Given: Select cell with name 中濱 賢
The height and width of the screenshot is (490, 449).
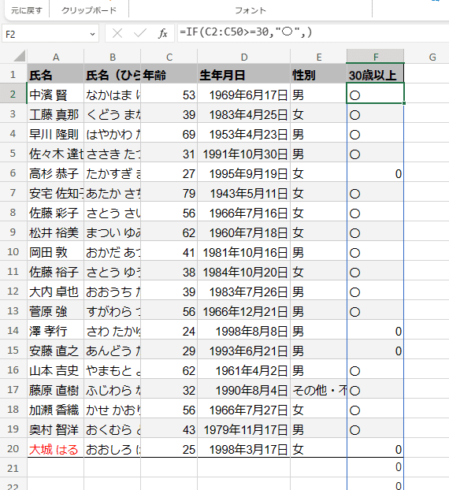Looking at the screenshot, I should [x=56, y=94].
